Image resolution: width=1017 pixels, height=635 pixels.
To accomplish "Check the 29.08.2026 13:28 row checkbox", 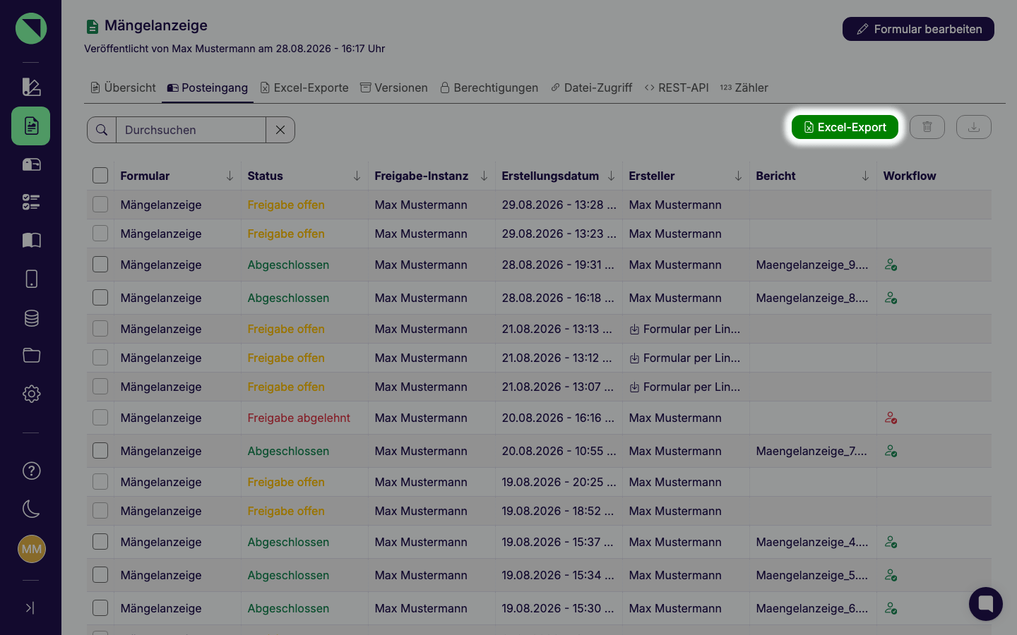I will coord(100,205).
